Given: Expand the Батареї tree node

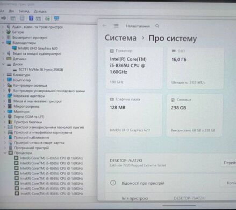Looking at the screenshot, I should [x=3, y=32].
